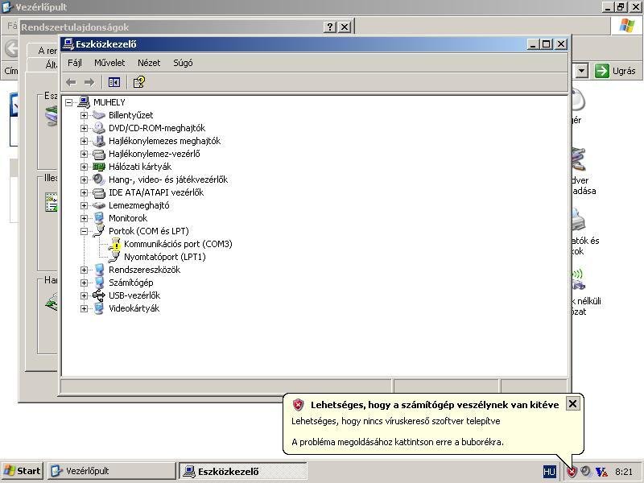Expand the USB-vezérlők node
Screen dimensions: 644x483
(84, 295)
